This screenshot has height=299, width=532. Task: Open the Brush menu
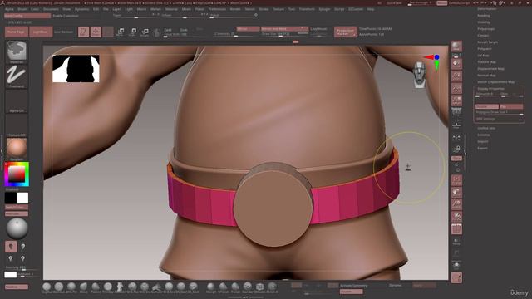coord(22,9)
